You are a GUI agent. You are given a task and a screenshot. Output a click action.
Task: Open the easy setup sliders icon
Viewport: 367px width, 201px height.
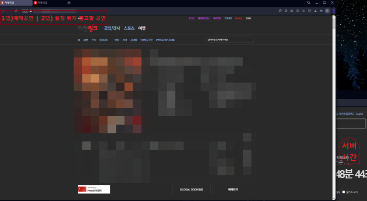coord(321,11)
